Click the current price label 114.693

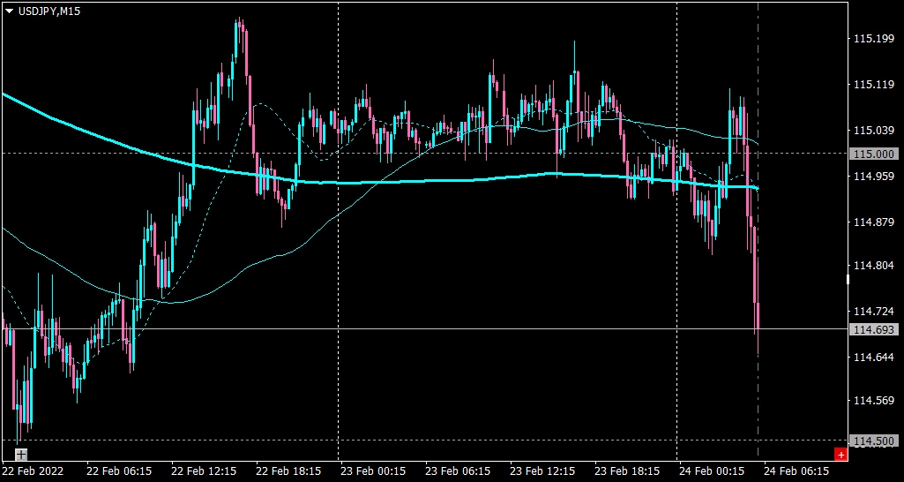(x=874, y=329)
